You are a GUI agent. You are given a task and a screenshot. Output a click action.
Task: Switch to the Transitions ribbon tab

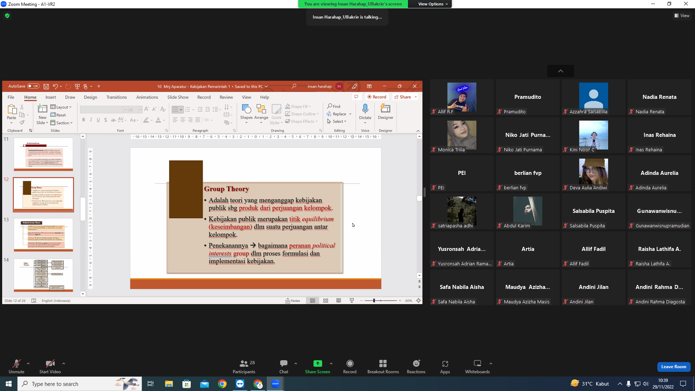pos(117,97)
